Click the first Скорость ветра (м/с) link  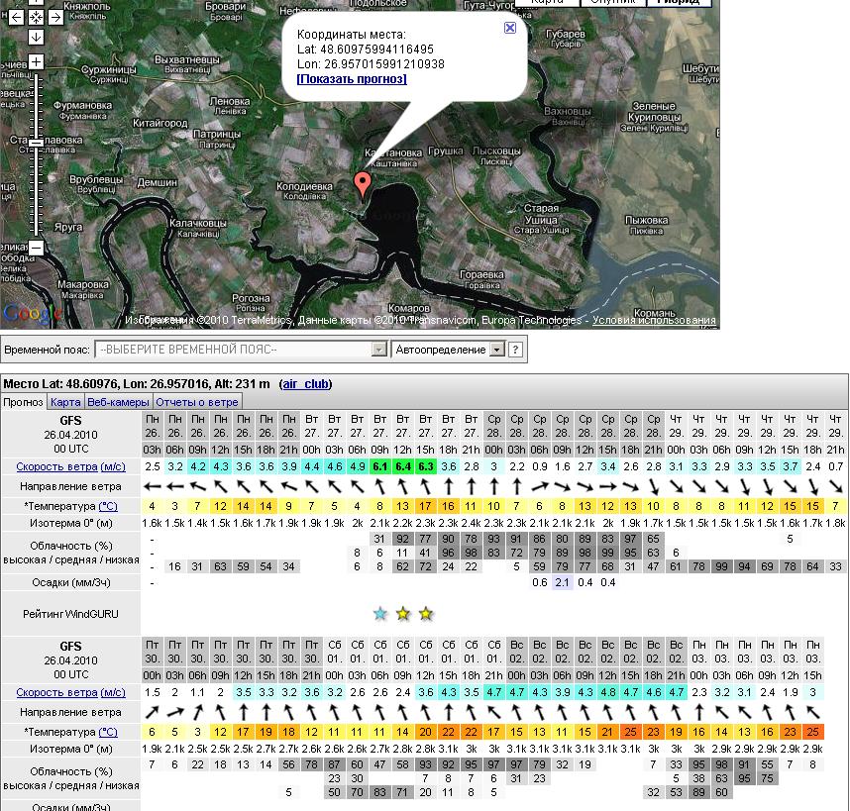[70, 466]
